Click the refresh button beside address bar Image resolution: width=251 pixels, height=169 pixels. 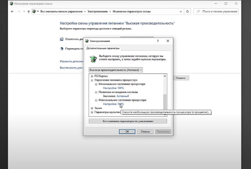(188, 12)
